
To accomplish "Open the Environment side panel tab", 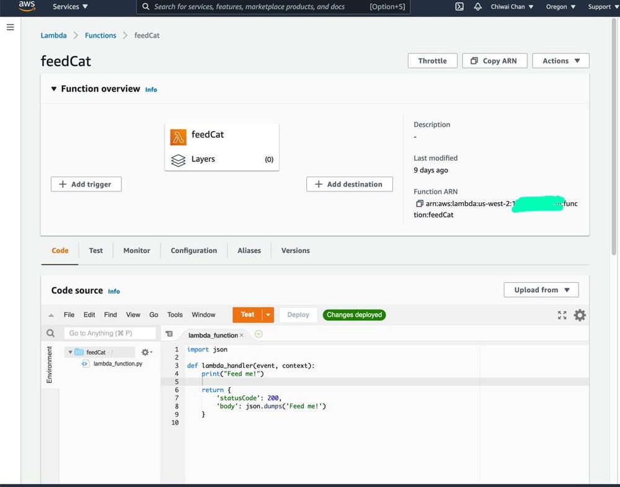I will [50, 364].
